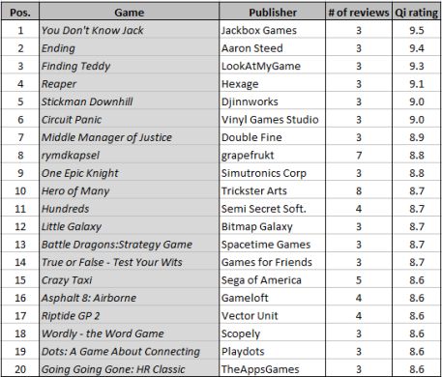Select the Finding Teddy game cell
This screenshot has height=377, width=442.
[129, 66]
